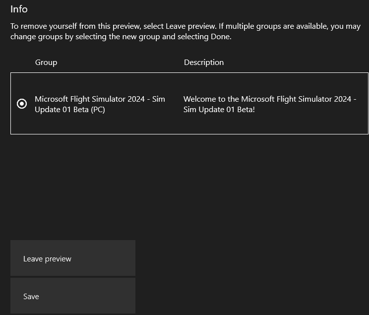Click the Description column header
This screenshot has height=315, width=369.
pyautogui.click(x=203, y=63)
